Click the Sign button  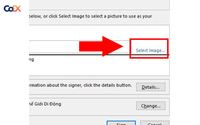point(121,123)
